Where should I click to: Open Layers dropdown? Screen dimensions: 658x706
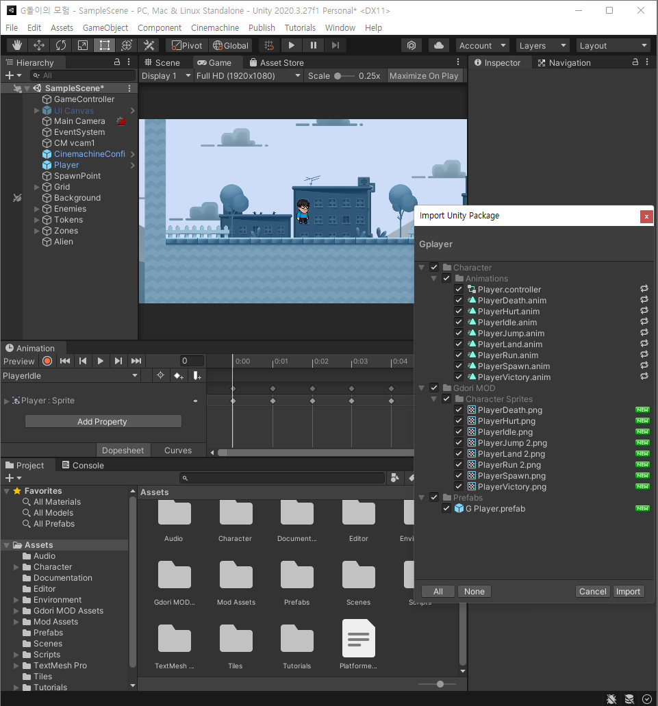point(542,45)
